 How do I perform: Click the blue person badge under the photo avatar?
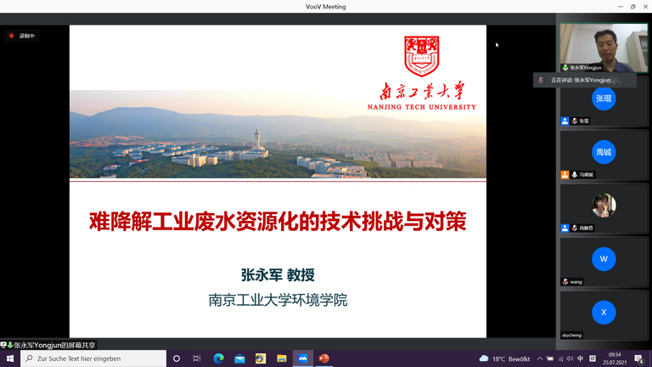point(565,228)
